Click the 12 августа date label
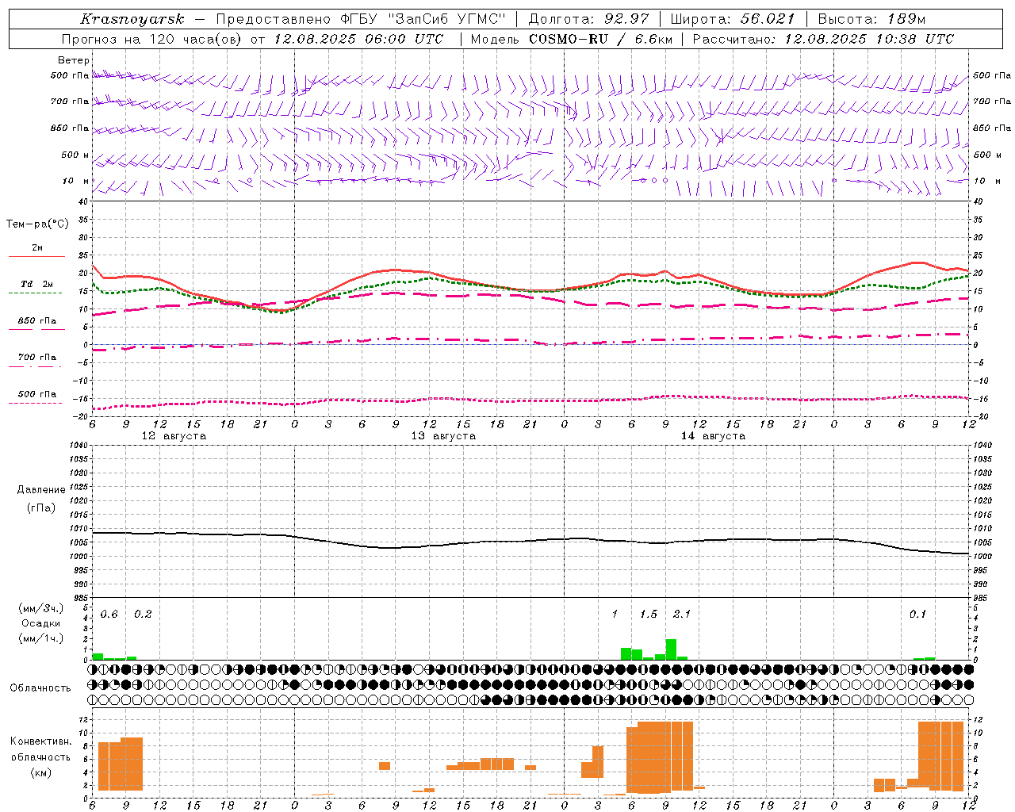 (174, 436)
